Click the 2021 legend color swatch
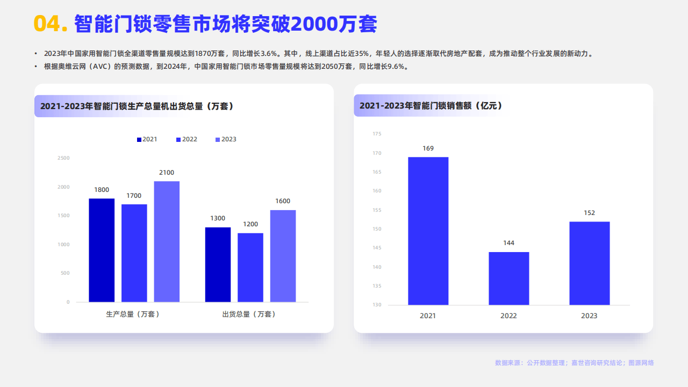 point(139,140)
